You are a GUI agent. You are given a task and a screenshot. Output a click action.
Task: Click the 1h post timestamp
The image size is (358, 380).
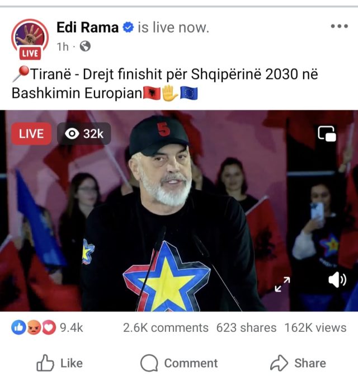pos(63,46)
